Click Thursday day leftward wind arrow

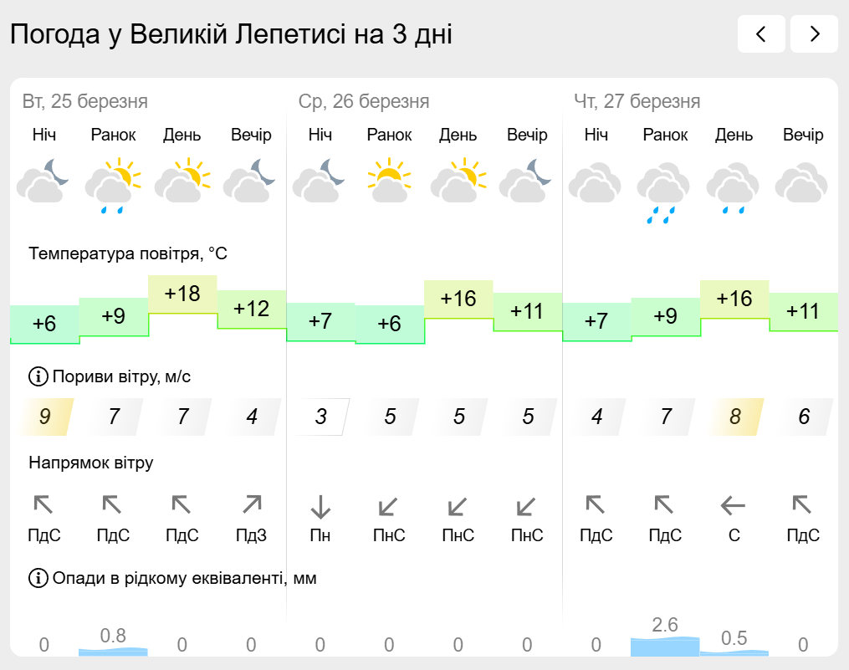pos(733,506)
